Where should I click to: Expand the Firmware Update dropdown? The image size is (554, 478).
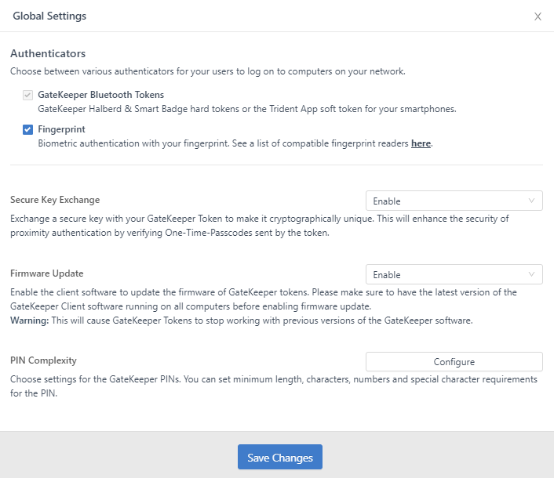click(454, 274)
